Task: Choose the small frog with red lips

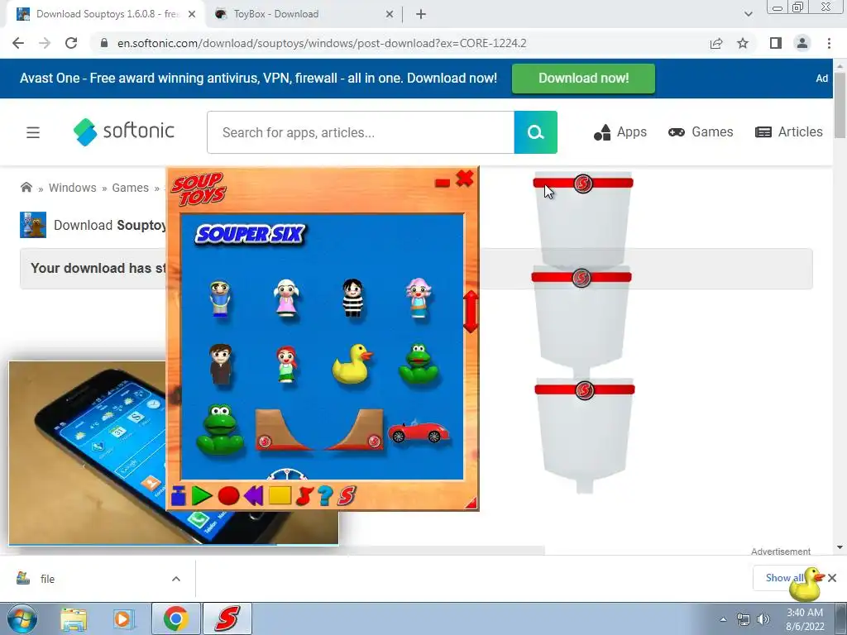Action: (419, 364)
